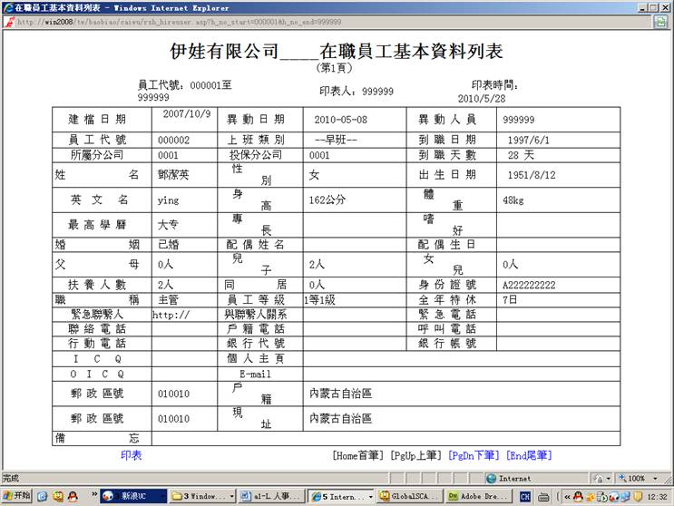Open the Windows Explorer taskbar group

pos(203,496)
